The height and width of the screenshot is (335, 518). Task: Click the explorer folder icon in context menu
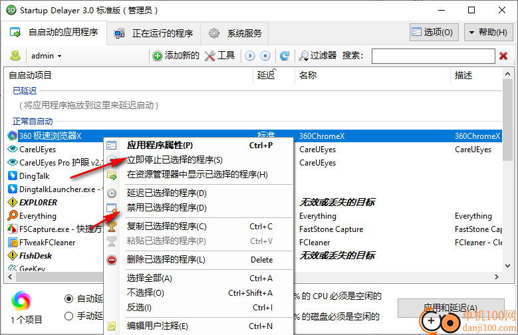(x=112, y=175)
